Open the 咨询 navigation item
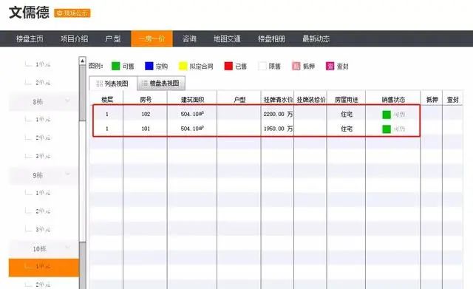 click(x=189, y=38)
